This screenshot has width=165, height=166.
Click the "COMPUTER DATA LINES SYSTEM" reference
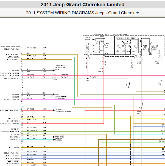pos(60,138)
